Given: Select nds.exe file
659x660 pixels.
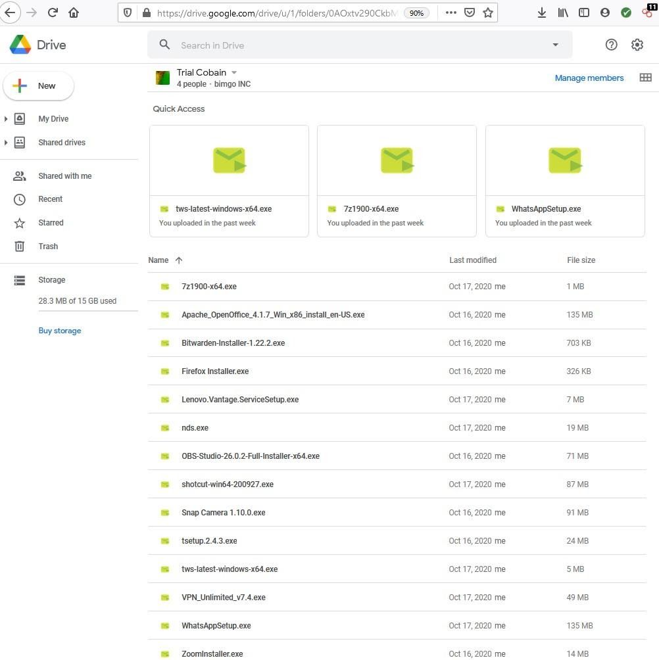Looking at the screenshot, I should [397, 428].
